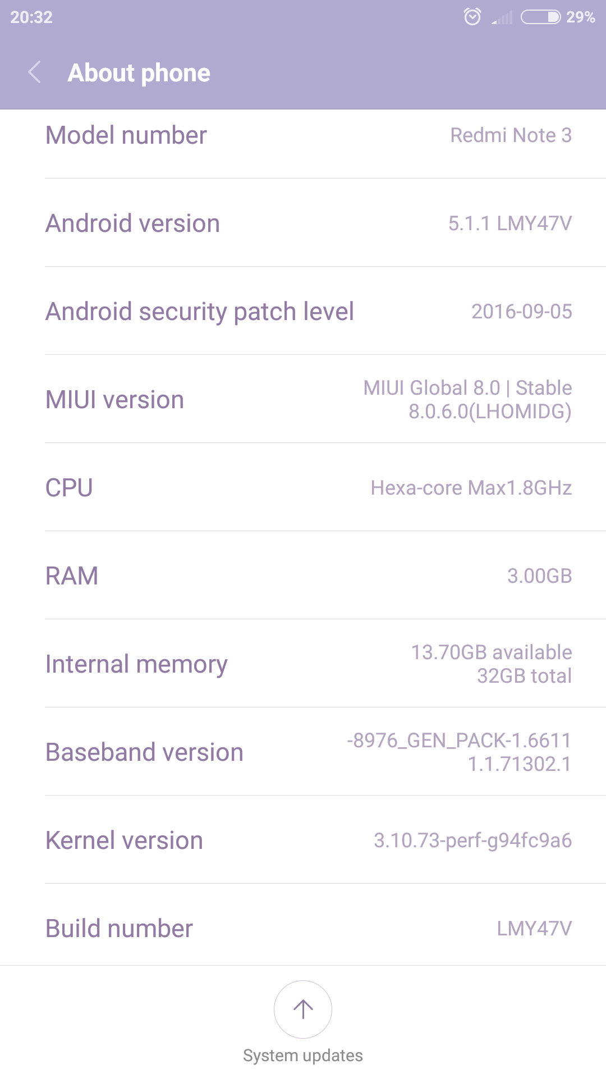Tap the battery indicator icon
Image resolution: width=606 pixels, height=1078 pixels.
tap(540, 17)
